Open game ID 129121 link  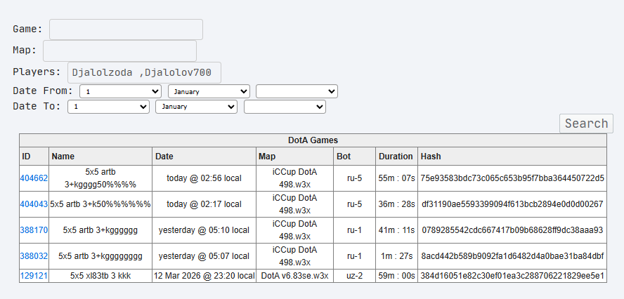pyautogui.click(x=34, y=276)
